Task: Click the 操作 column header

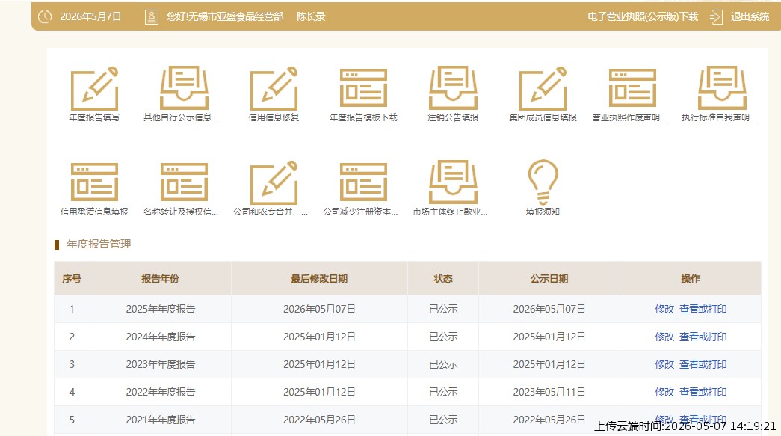Action: [691, 278]
